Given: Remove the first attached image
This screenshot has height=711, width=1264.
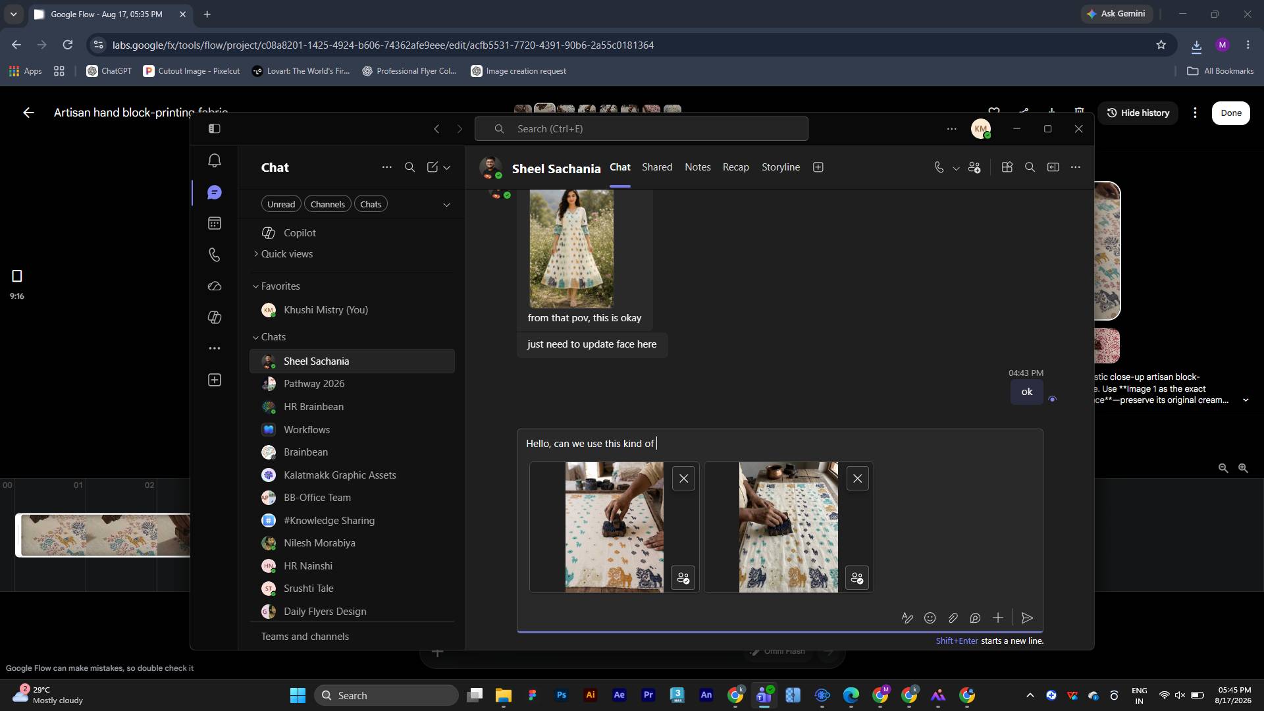Looking at the screenshot, I should pyautogui.click(x=683, y=479).
